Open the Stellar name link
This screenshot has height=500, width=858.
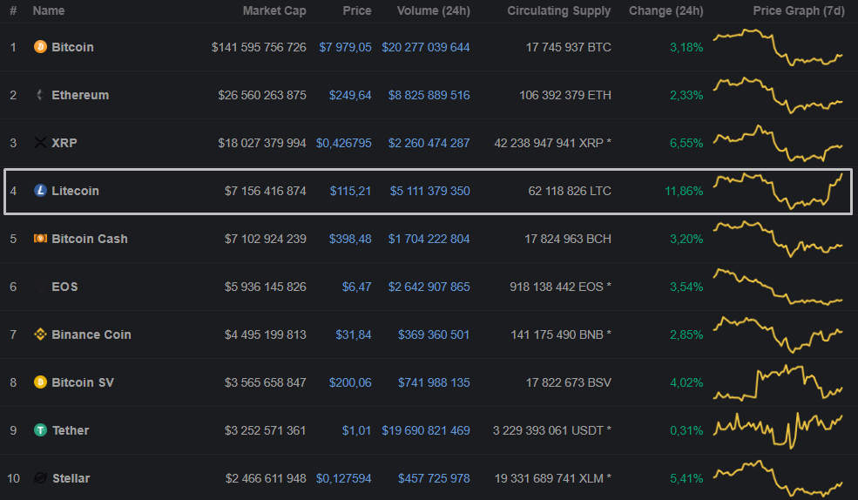coord(71,478)
